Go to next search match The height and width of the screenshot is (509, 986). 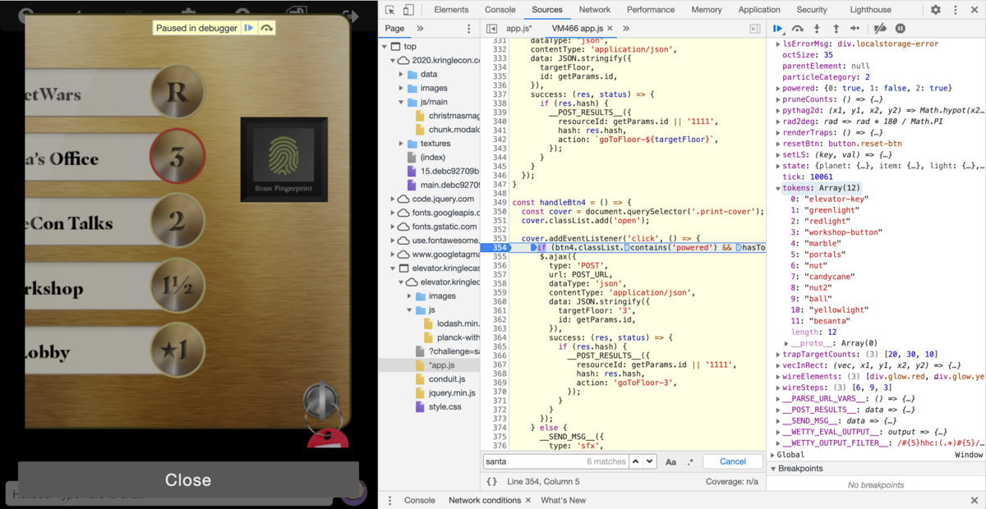[649, 461]
